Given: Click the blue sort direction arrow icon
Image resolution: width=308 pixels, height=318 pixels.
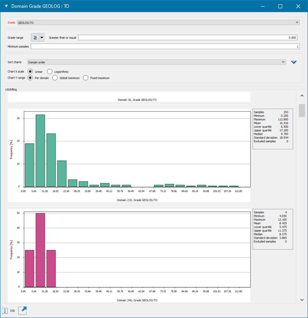Looking at the screenshot, I should [294, 62].
